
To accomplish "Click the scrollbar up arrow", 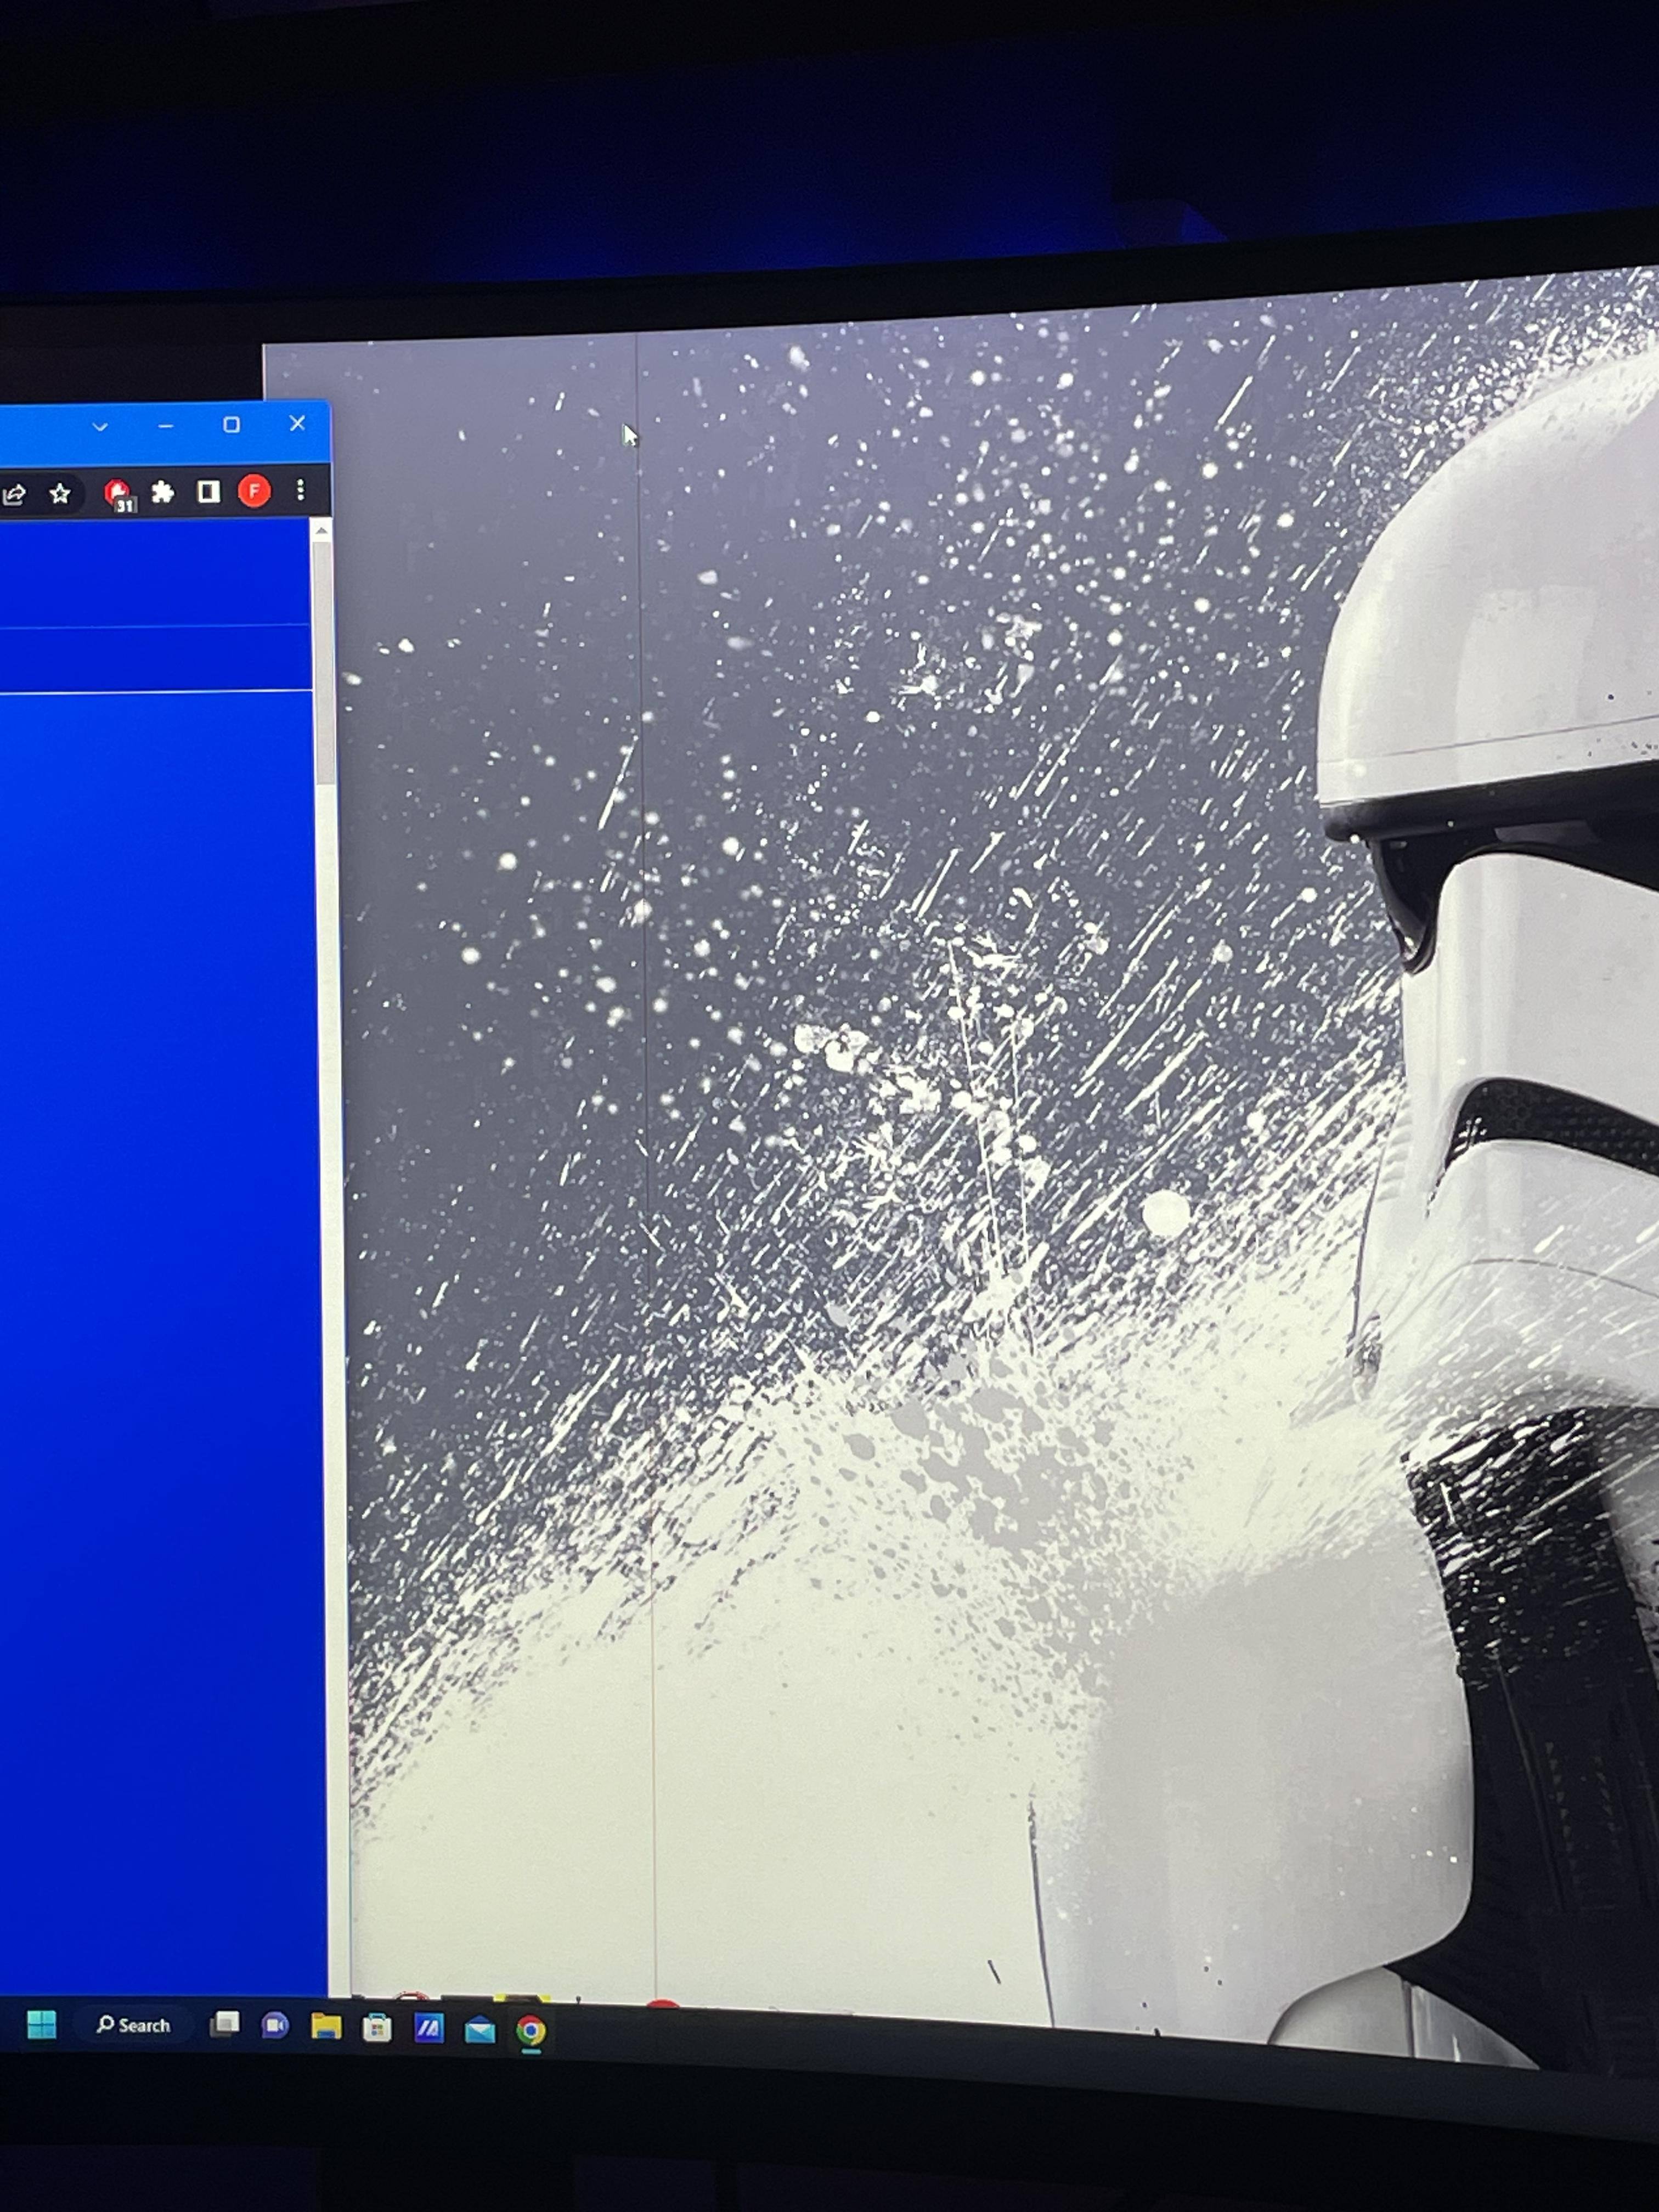I will tap(321, 531).
